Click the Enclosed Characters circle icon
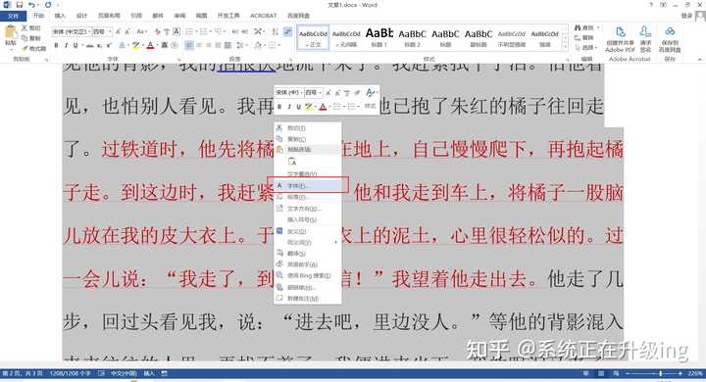Screen dimensions: 706x382 [175, 45]
